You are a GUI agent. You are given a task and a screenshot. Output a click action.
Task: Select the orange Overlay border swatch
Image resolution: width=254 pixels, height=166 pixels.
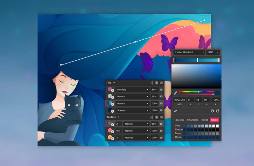110,137
